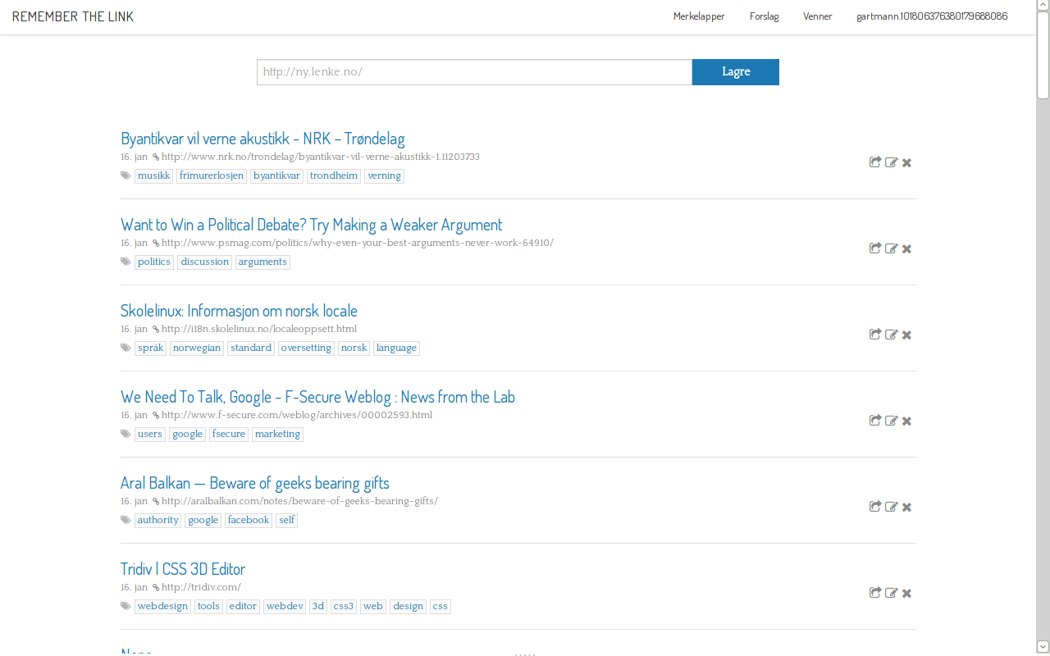The width and height of the screenshot is (1050, 656).
Task: Edit the Political Debate link entry
Action: click(891, 248)
